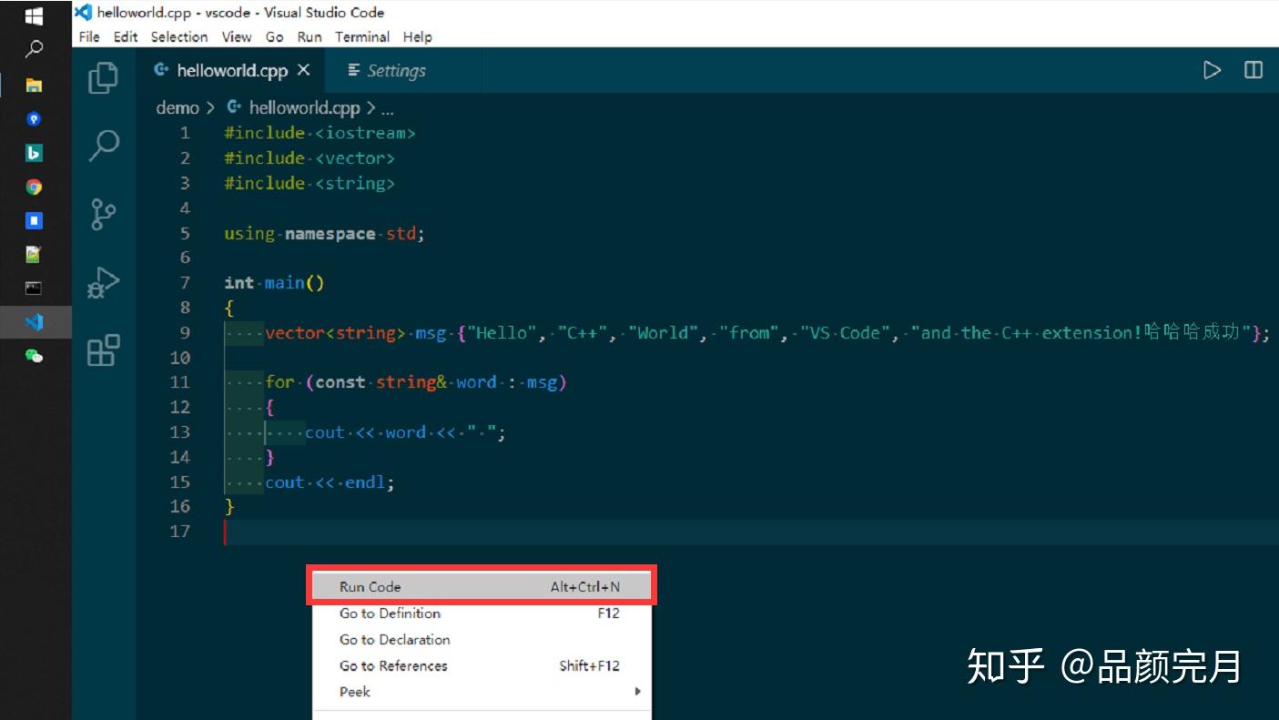Choose Run Code in context menu
Image resolution: width=1279 pixels, height=720 pixels.
(x=482, y=586)
